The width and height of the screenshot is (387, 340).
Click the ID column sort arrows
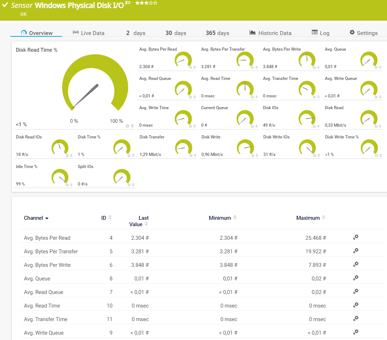110,217
